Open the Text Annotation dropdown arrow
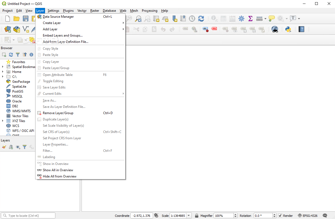 click(299, 19)
